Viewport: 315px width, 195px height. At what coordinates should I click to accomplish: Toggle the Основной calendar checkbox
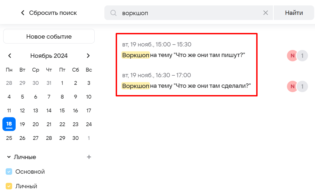[x=9, y=172]
